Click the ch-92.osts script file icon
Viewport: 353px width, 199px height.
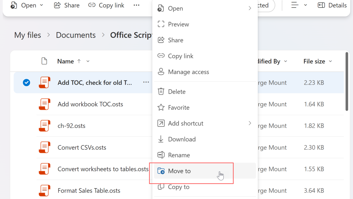tap(44, 126)
